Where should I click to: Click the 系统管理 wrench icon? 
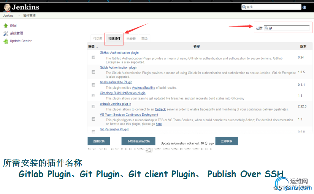6,33
